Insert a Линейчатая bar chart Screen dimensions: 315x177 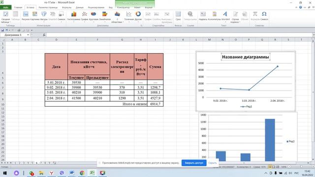(x=105, y=16)
